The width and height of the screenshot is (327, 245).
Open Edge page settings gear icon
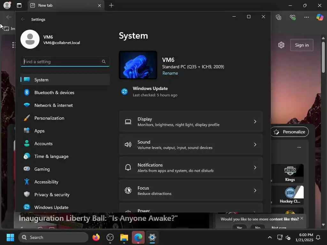click(x=281, y=45)
